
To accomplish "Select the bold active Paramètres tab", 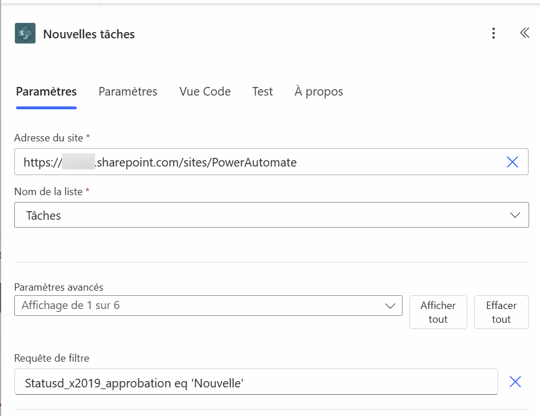I will point(46,92).
